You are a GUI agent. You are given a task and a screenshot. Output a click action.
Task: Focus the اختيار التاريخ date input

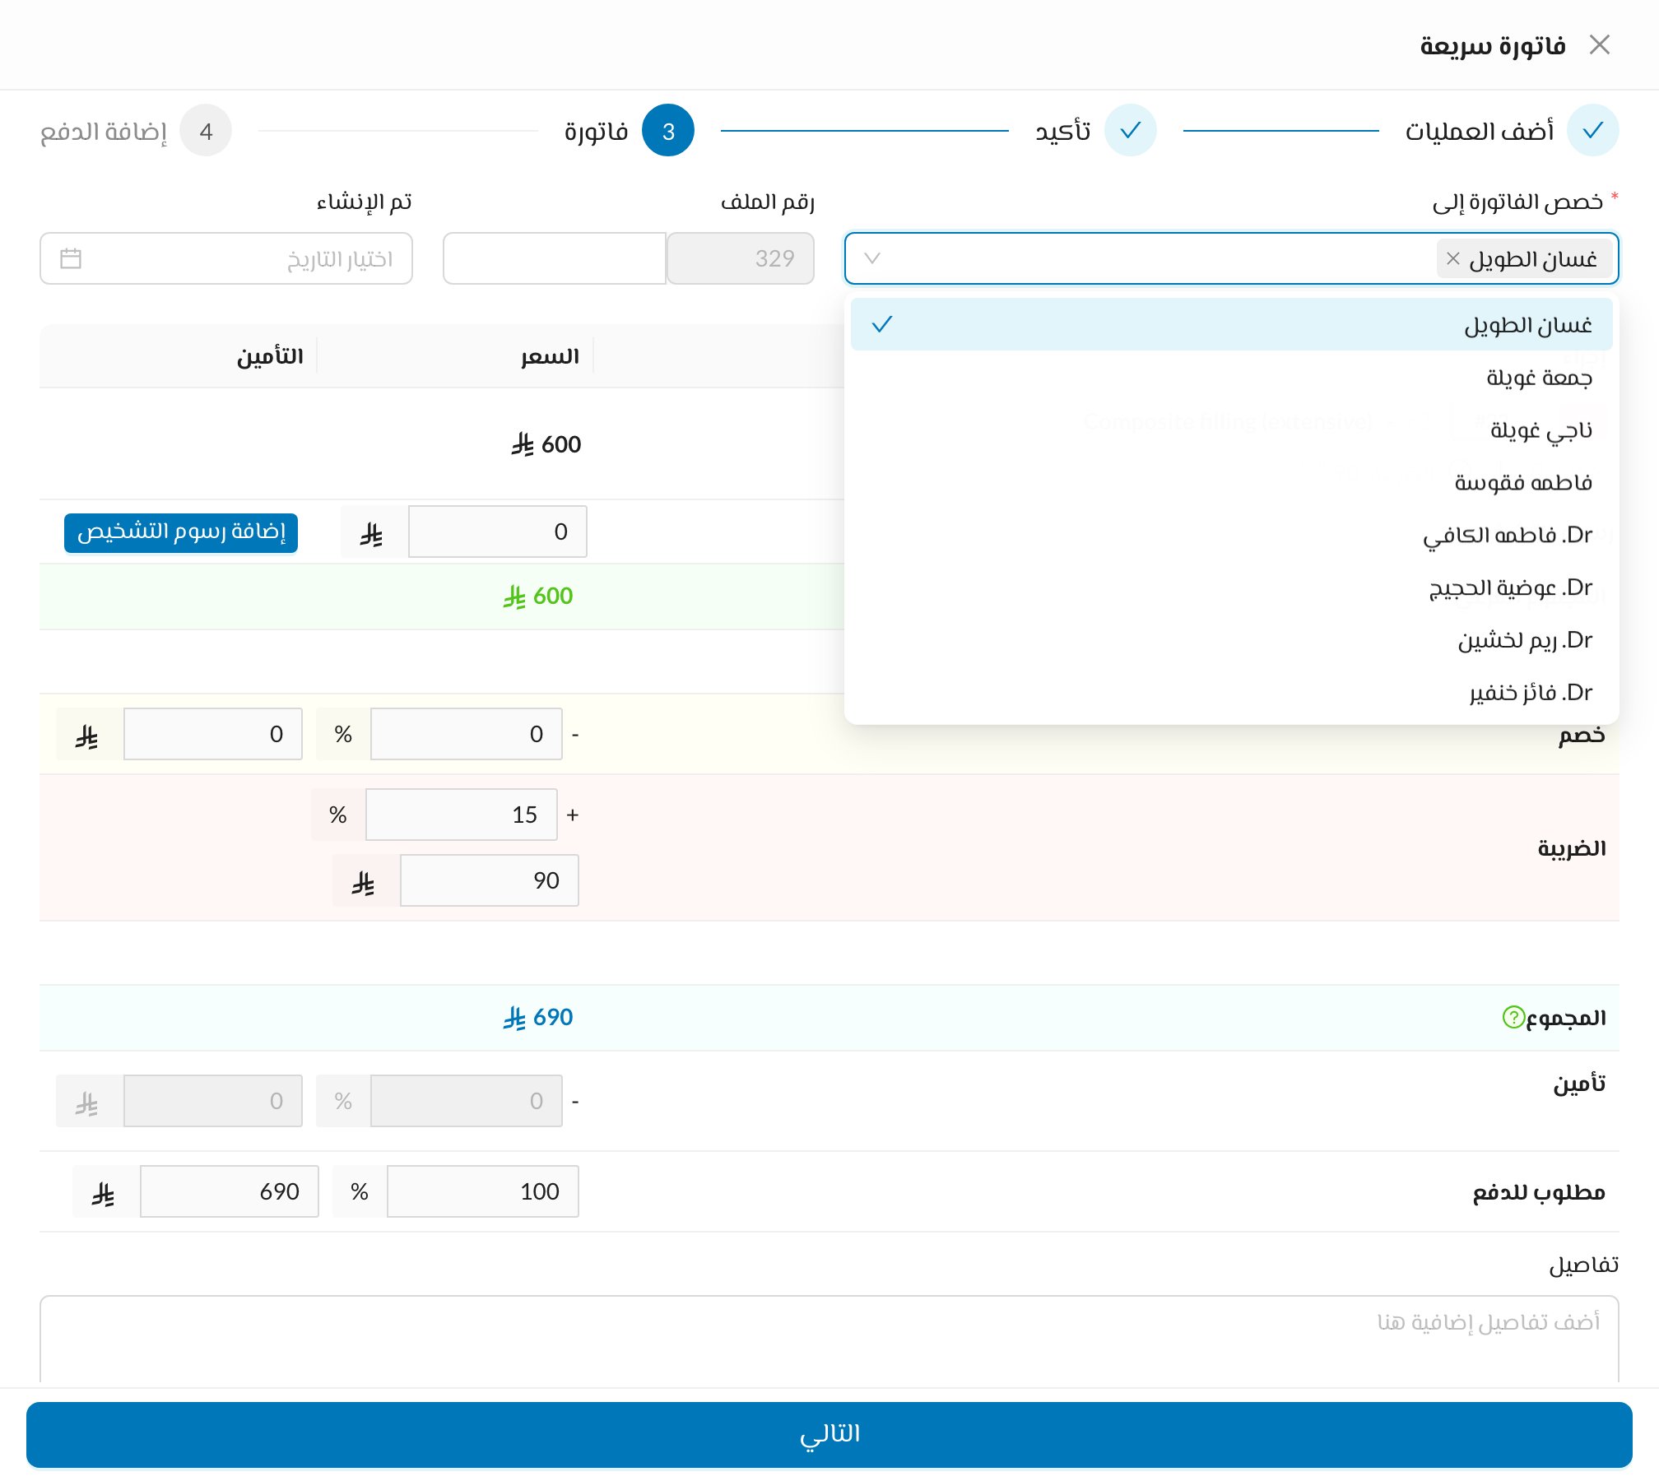tap(226, 258)
